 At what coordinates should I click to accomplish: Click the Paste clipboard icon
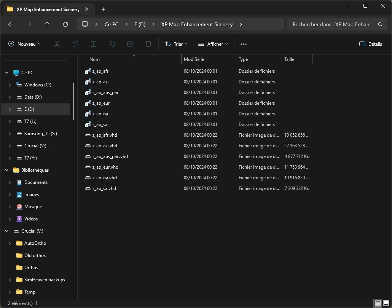coord(94,44)
